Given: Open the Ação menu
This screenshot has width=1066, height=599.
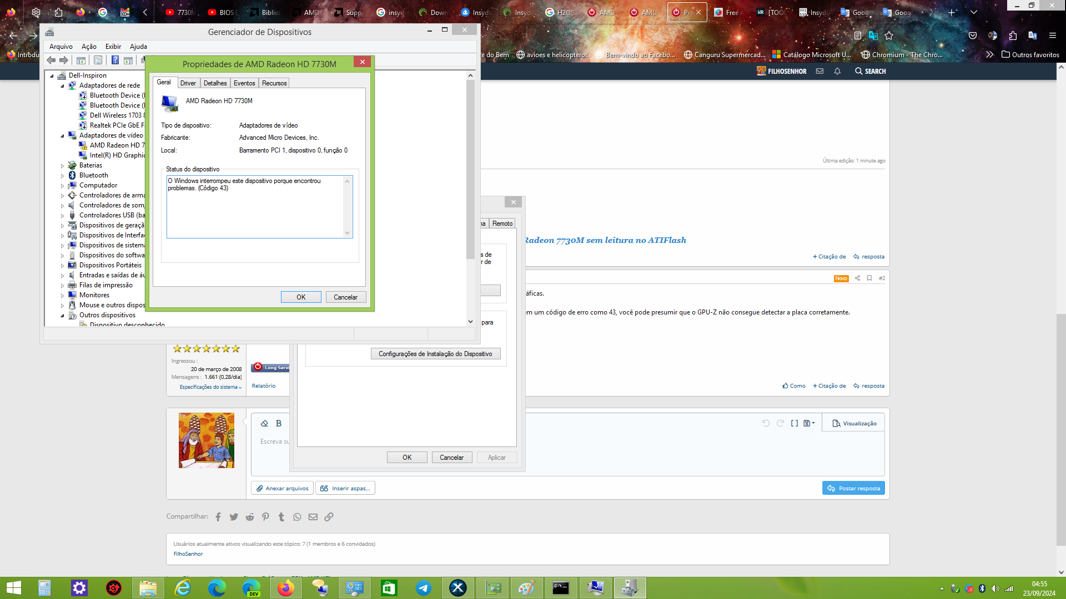Looking at the screenshot, I should (x=89, y=47).
